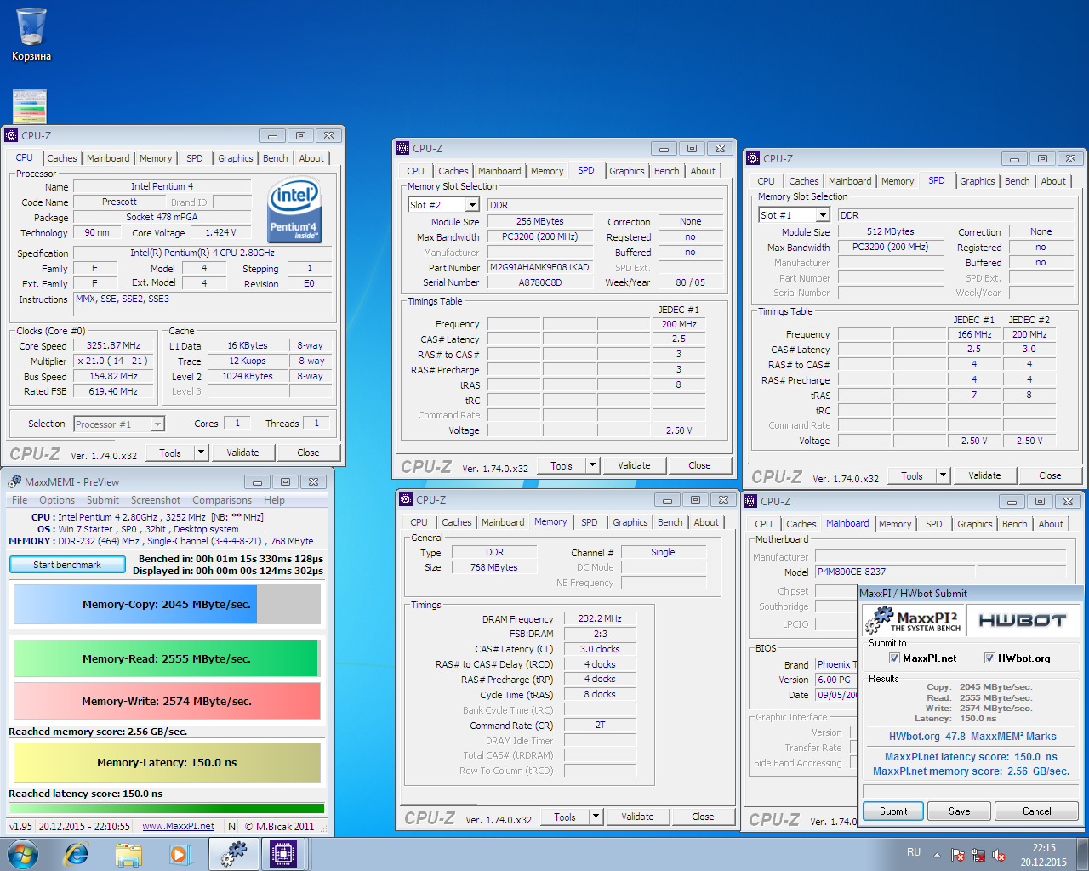This screenshot has width=1089, height=871.
Task: Click the CPU-Z title icon of the Slot #1 SPD window
Action: [x=754, y=158]
